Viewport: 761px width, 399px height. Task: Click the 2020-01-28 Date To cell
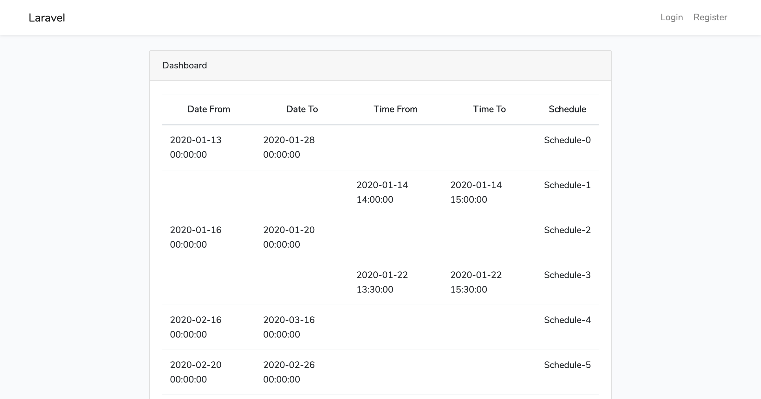(x=289, y=147)
